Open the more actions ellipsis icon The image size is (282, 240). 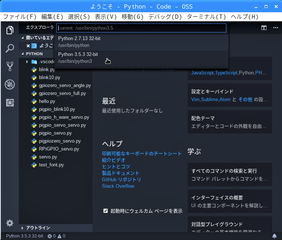(275, 28)
